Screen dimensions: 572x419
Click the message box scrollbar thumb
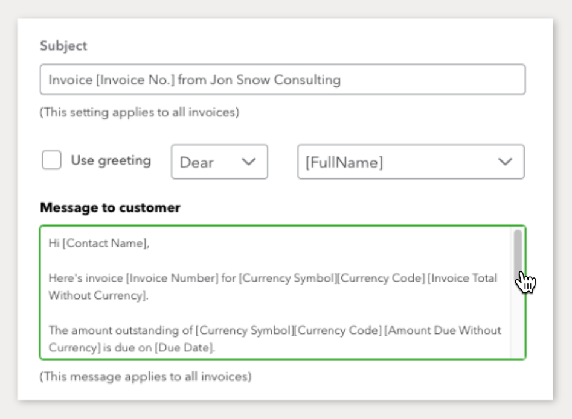[518, 253]
